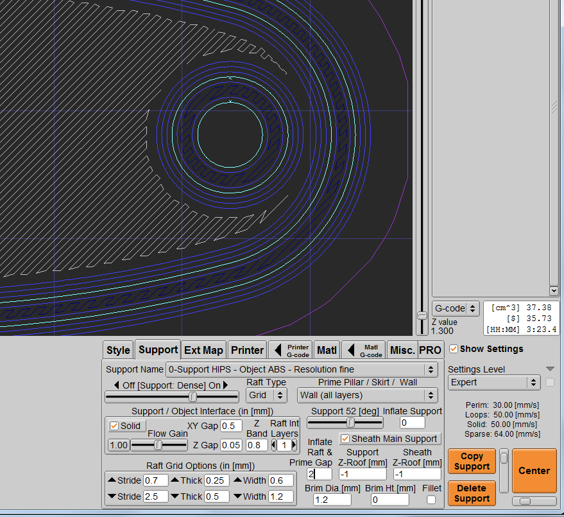Image resolution: width=564 pixels, height=517 pixels.
Task: Click the Z Gap input field
Action: click(231, 445)
